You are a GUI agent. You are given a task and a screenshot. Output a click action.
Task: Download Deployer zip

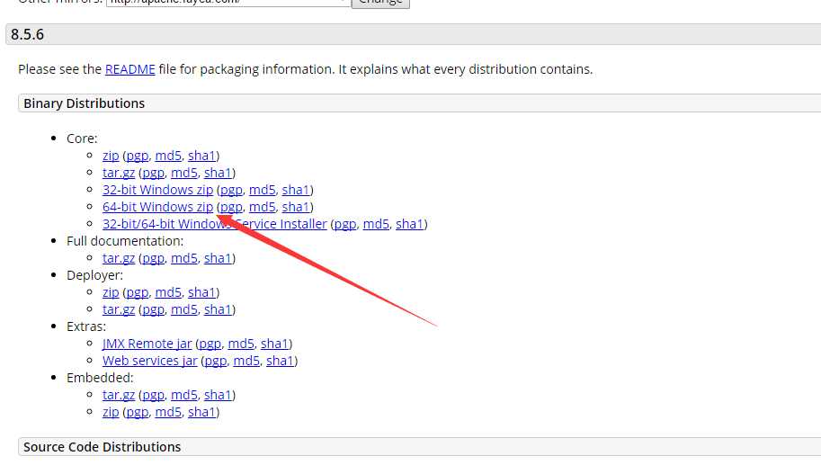point(111,292)
